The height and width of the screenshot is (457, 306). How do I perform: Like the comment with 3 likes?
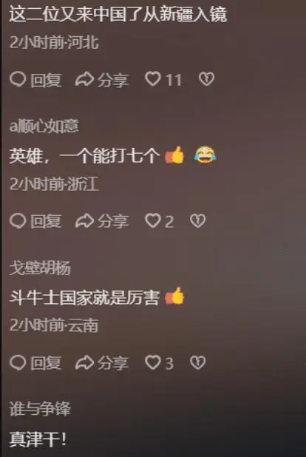159,363
